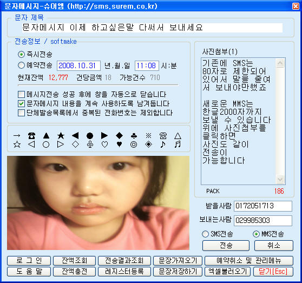Click the message box scroll down arrow

pos(280,179)
